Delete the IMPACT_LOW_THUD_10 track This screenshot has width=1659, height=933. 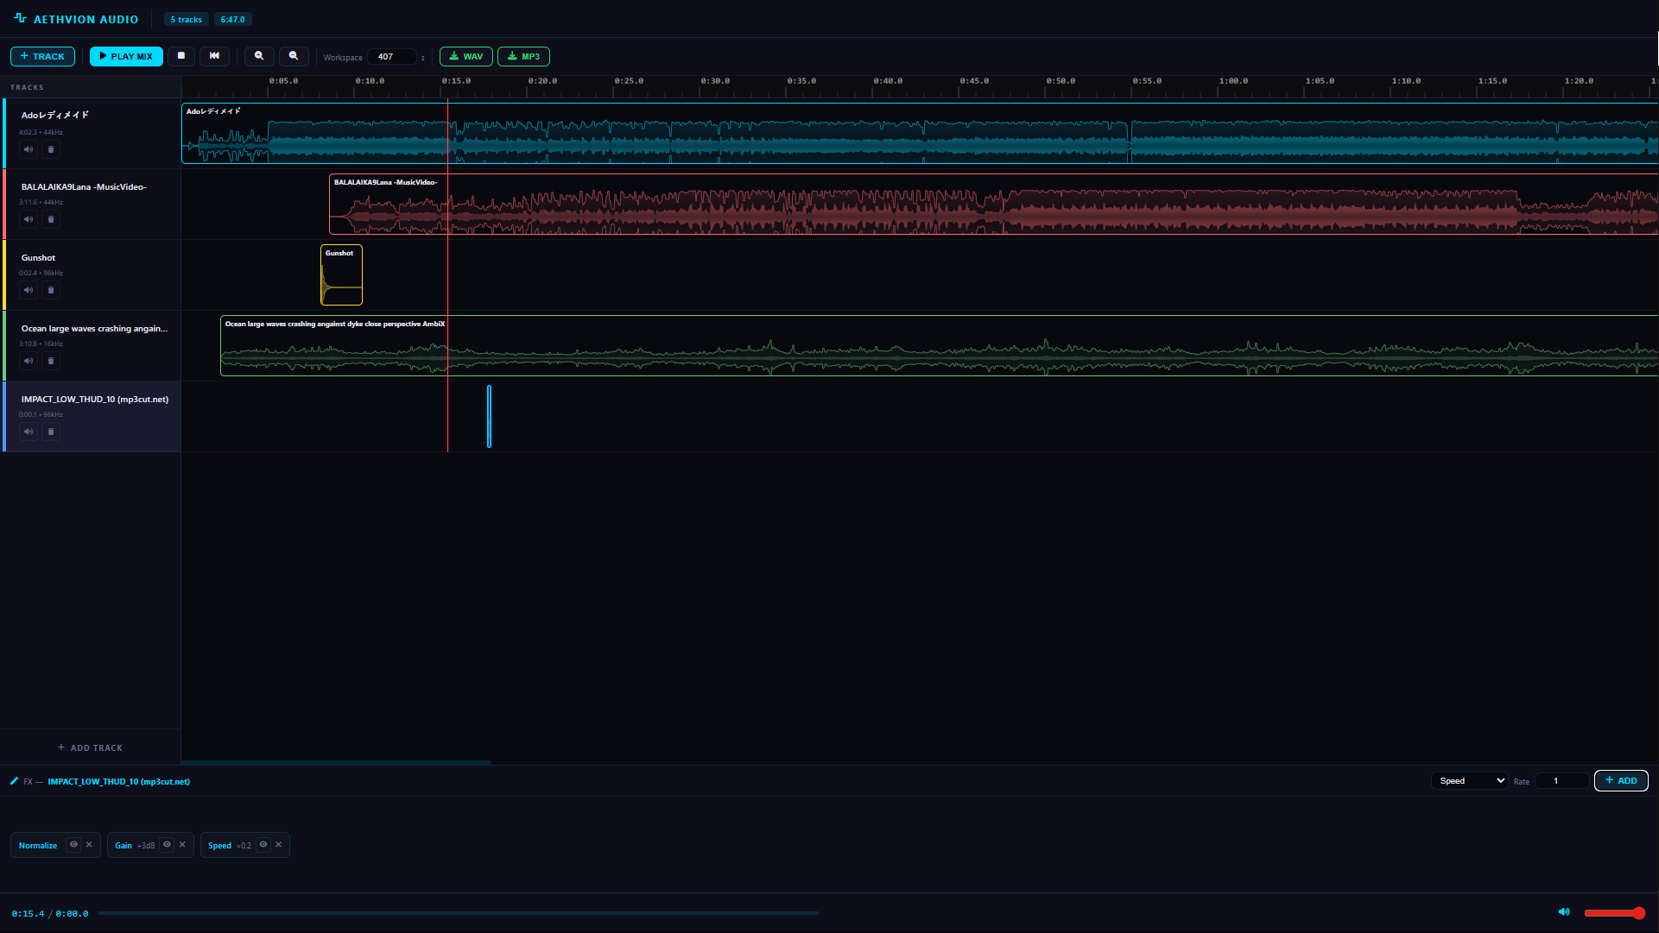click(x=51, y=432)
